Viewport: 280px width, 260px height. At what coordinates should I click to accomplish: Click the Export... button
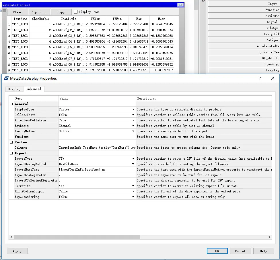point(39,12)
